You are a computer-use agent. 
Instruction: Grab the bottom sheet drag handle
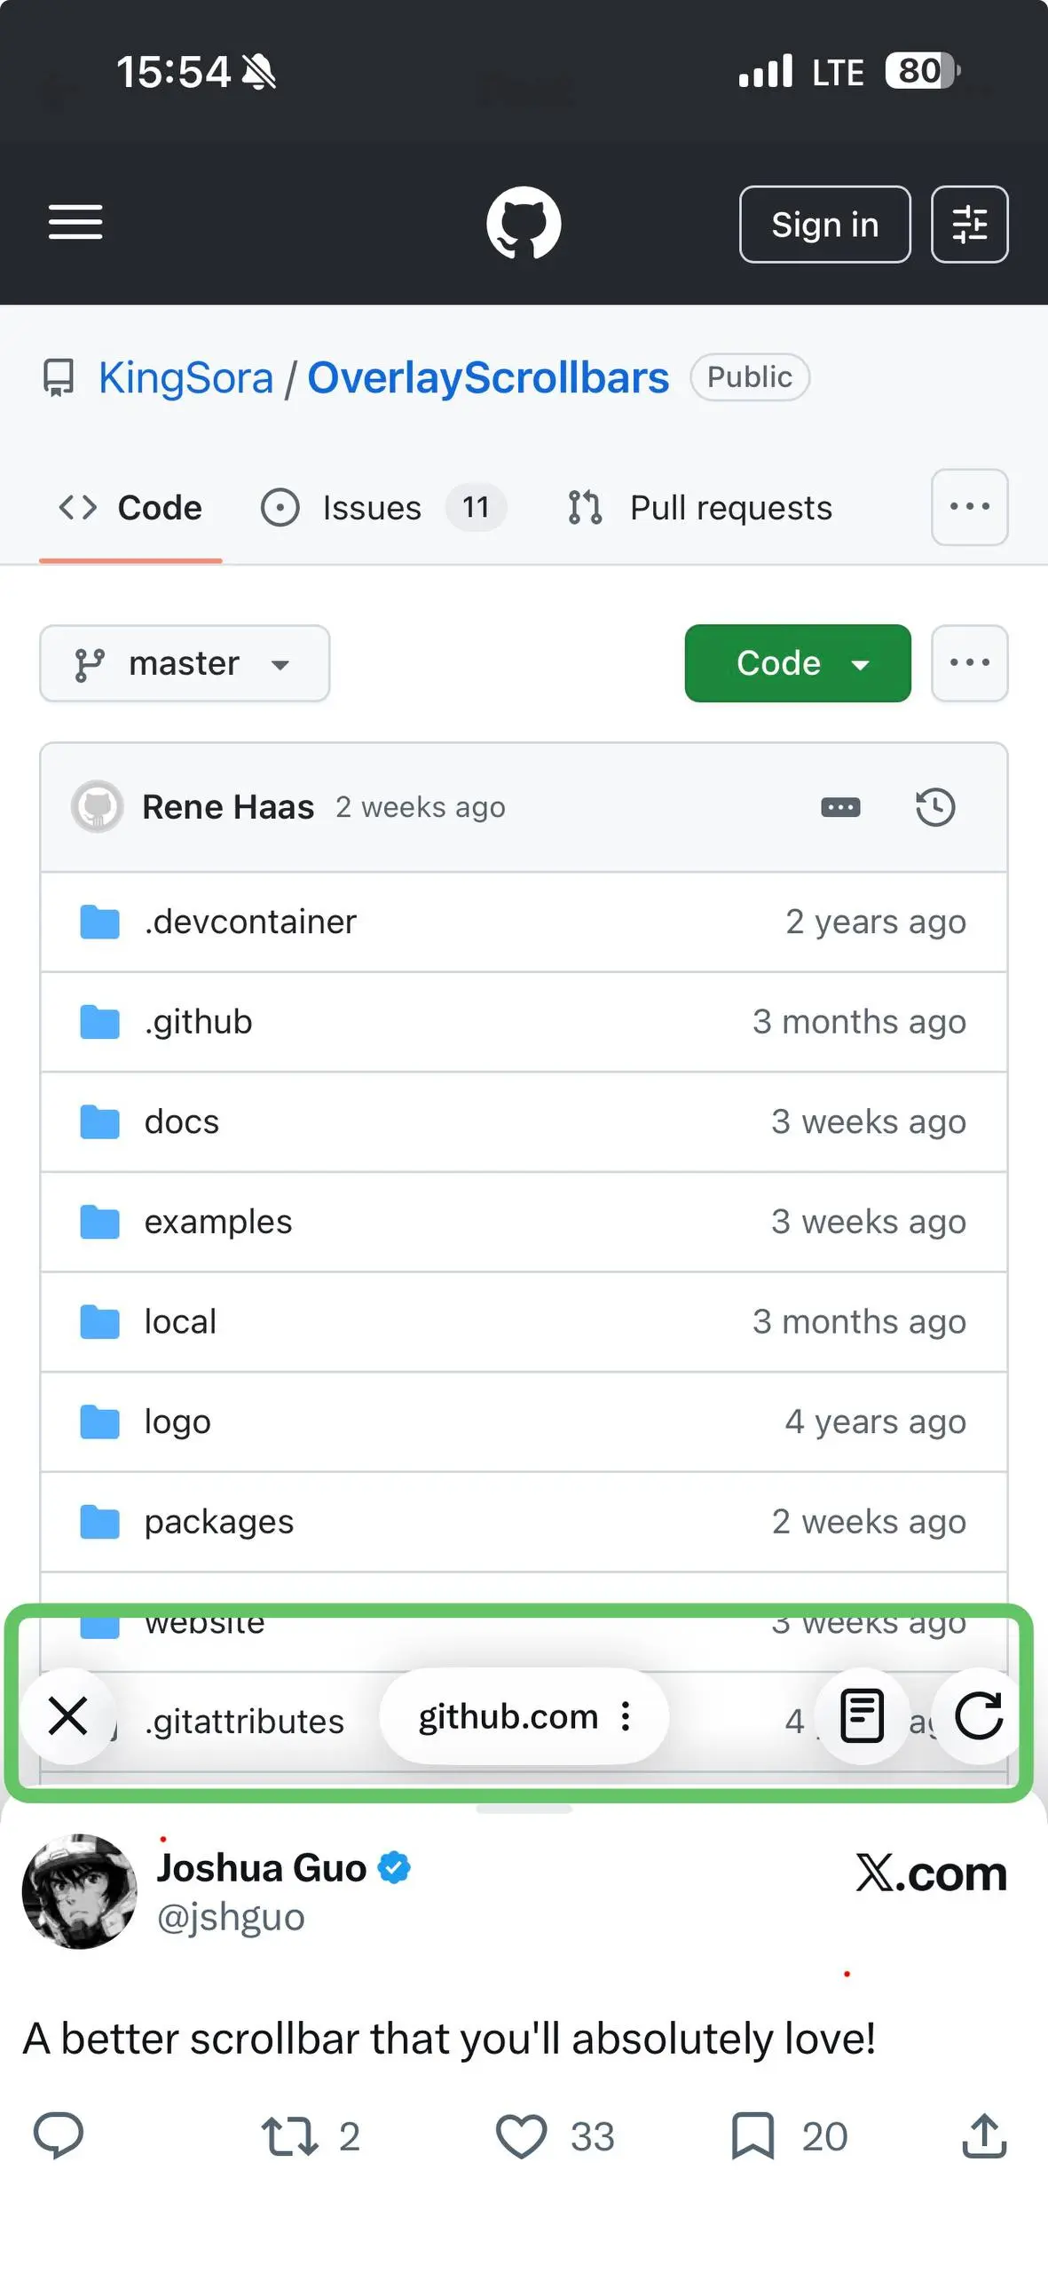(x=524, y=1809)
